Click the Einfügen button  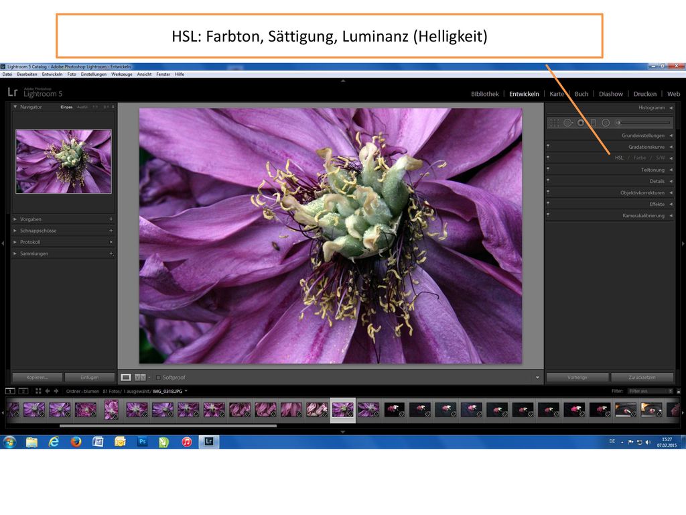point(90,378)
